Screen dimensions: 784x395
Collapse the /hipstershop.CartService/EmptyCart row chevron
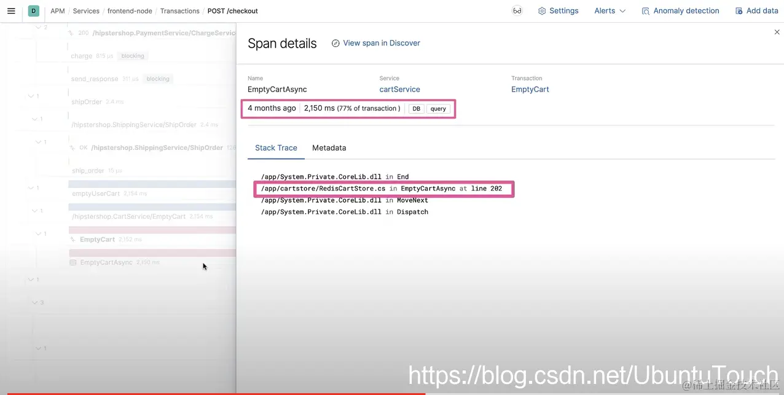click(x=35, y=211)
